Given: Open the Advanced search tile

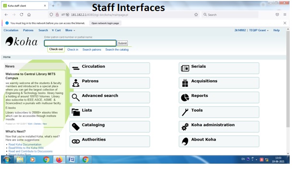Looking at the screenshot, I should [x=110, y=97].
